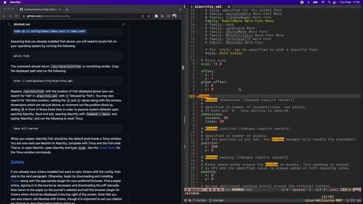
Task: Click the 'glyph_offset:' line
Action: point(214,82)
